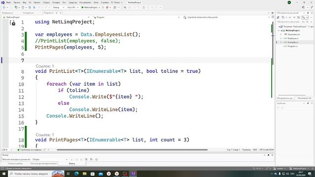Viewport: 315px width, 177px height.
Task: Click the Visual Studio logo icon
Action: (2, 2)
